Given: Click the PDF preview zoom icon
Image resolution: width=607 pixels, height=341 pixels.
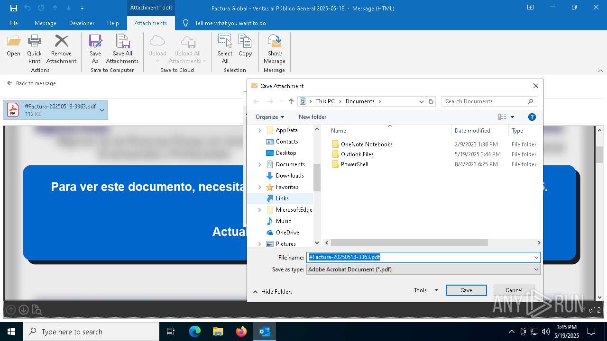Looking at the screenshot, I should coord(36,310).
